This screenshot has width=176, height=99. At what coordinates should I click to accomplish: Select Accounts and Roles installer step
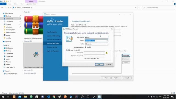coord(53,43)
